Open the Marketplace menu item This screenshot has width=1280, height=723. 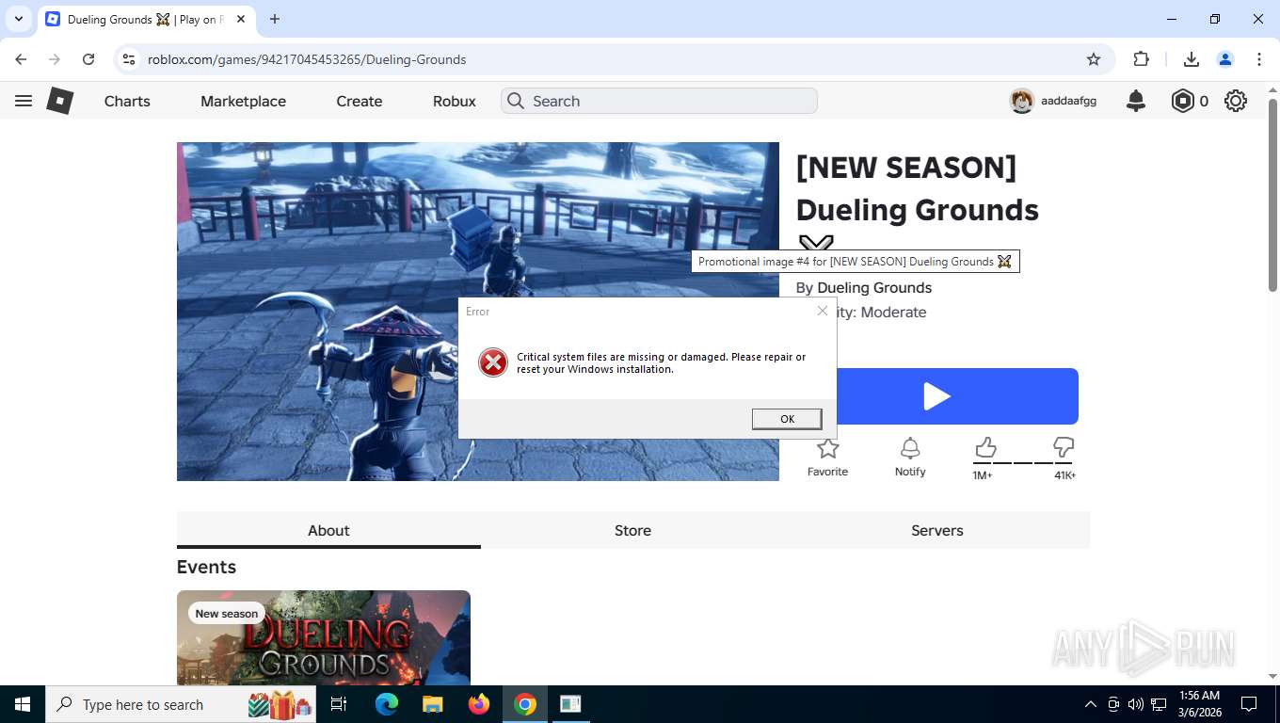[x=243, y=101]
